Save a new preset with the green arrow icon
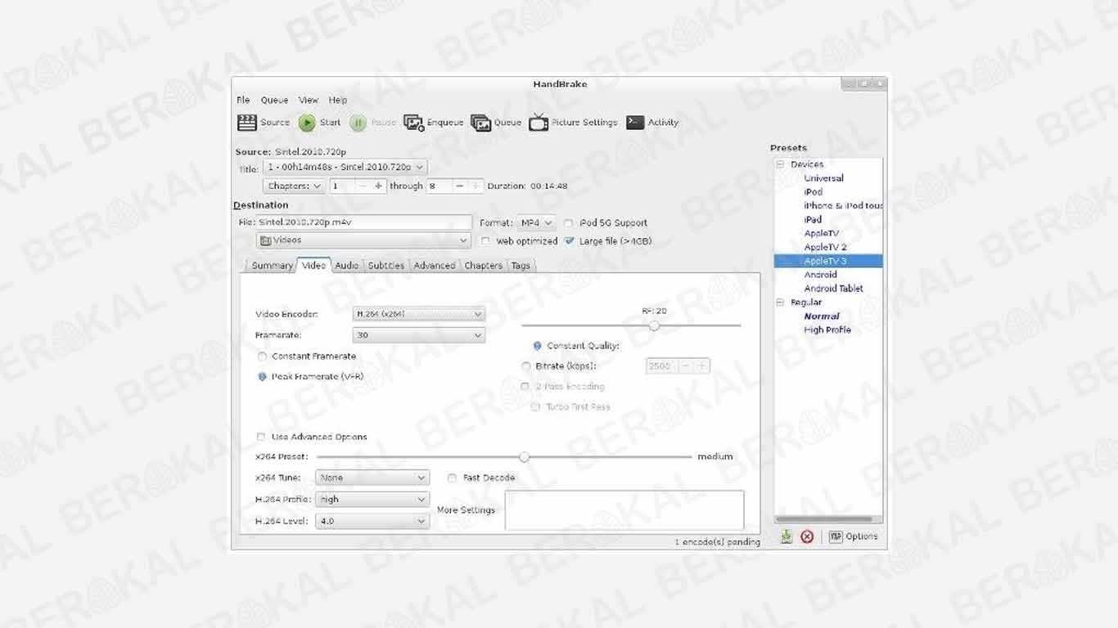 click(x=786, y=536)
